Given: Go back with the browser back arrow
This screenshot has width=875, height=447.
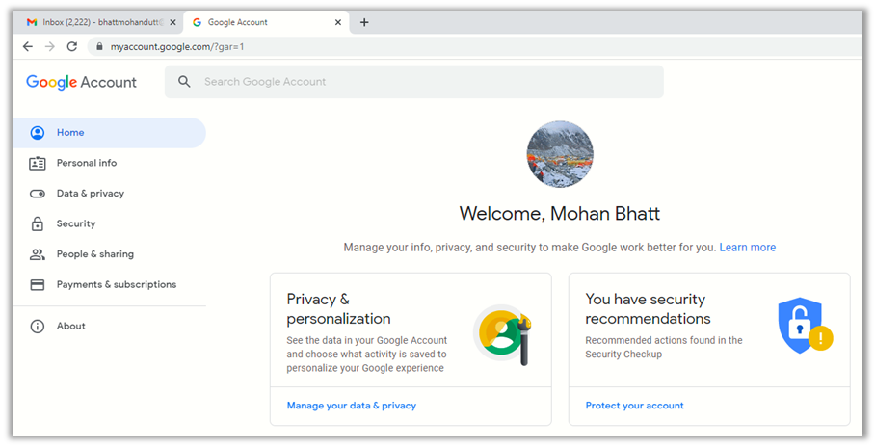Looking at the screenshot, I should point(27,47).
